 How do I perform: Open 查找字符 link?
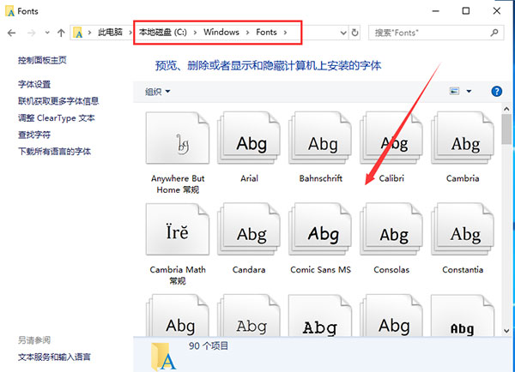coord(34,135)
